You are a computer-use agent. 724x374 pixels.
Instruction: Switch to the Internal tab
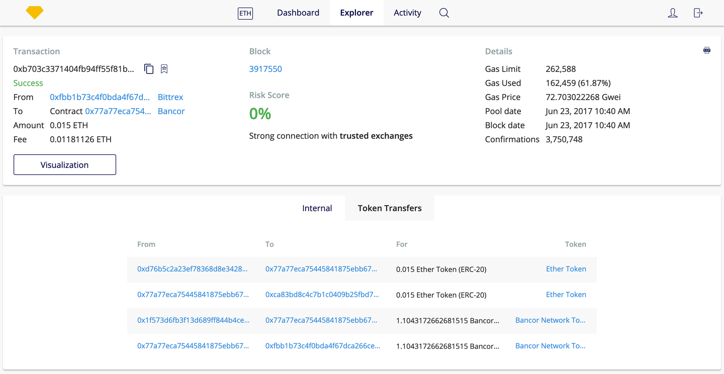click(x=317, y=208)
